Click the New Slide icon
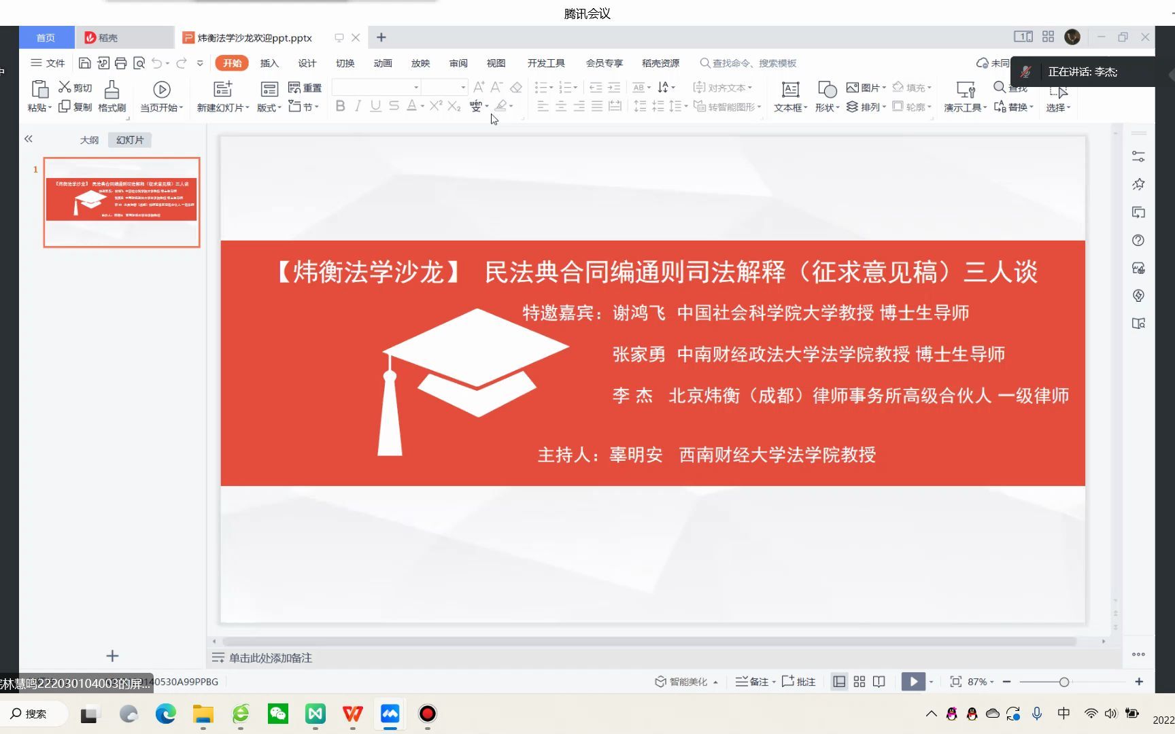The image size is (1175, 734). [223, 89]
